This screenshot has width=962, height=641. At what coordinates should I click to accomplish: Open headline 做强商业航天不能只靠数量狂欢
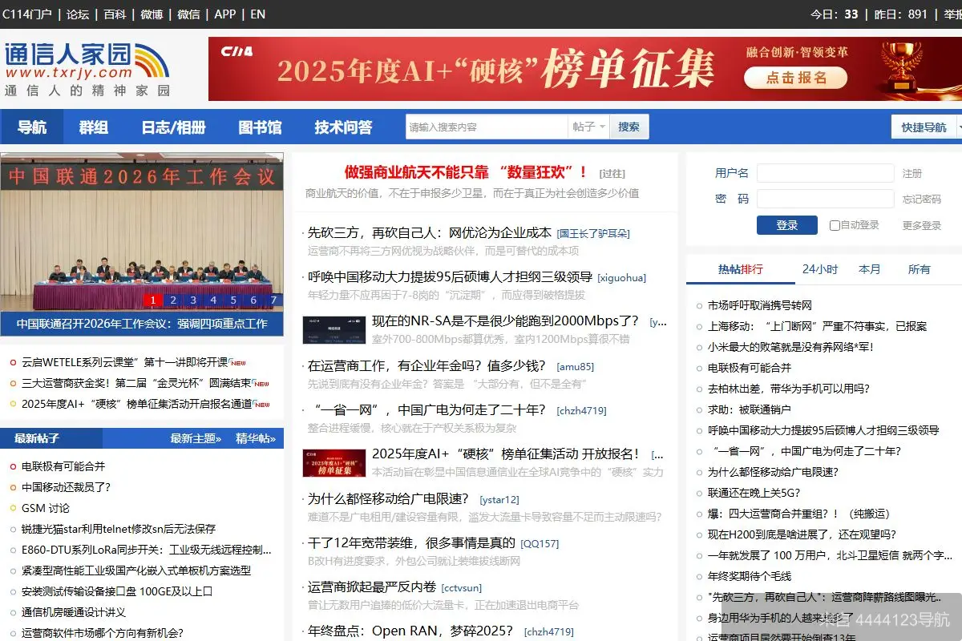[x=466, y=171]
